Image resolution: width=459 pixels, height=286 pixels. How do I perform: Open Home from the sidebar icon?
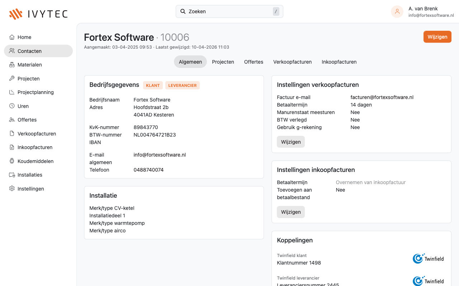(11, 37)
